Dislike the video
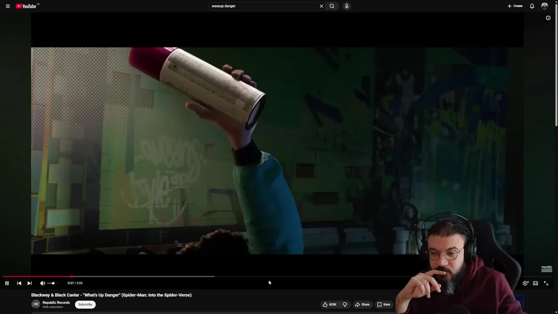 (x=345, y=304)
